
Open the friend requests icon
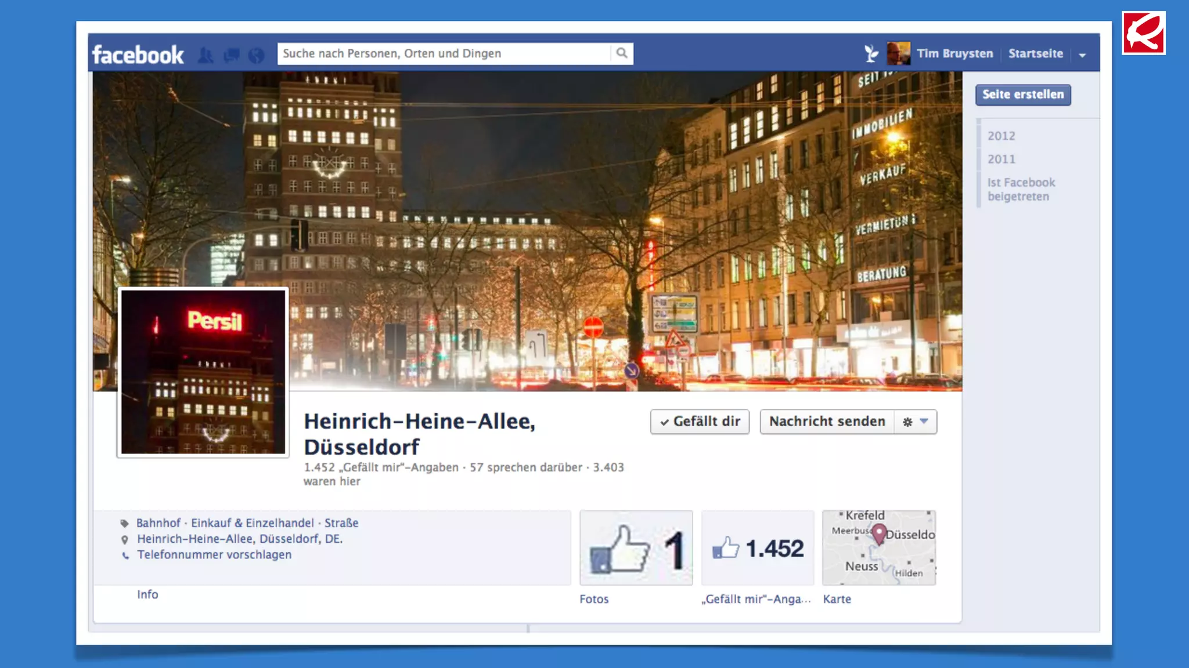click(x=205, y=55)
